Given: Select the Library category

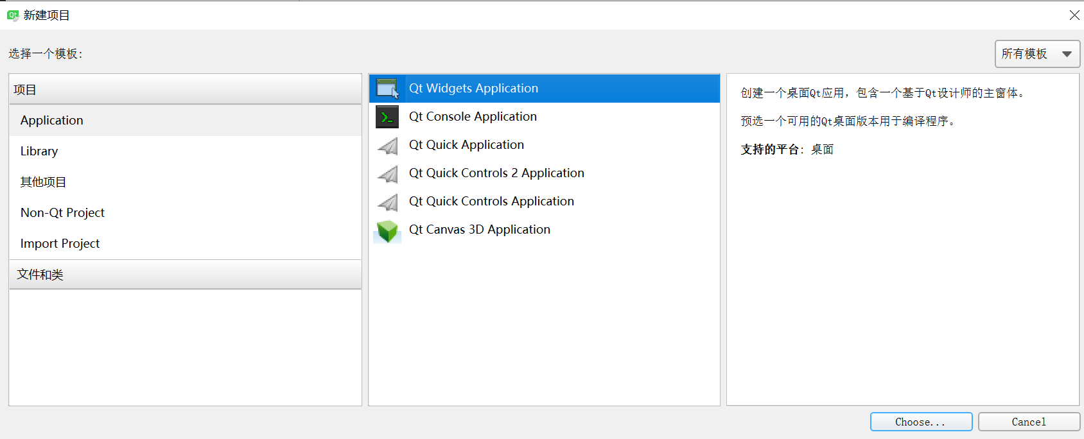Looking at the screenshot, I should pyautogui.click(x=39, y=151).
